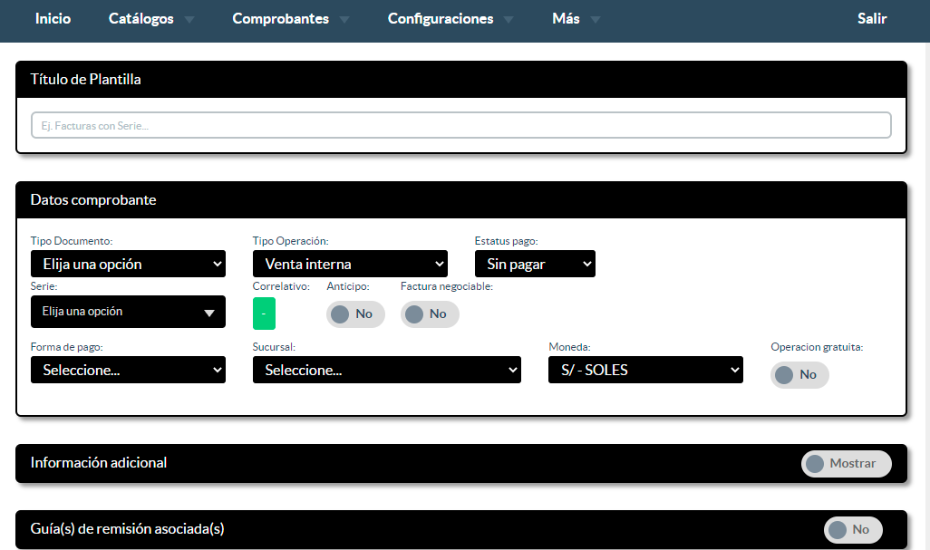Click the green Correlativo button
Image resolution: width=930 pixels, height=550 pixels.
264,314
